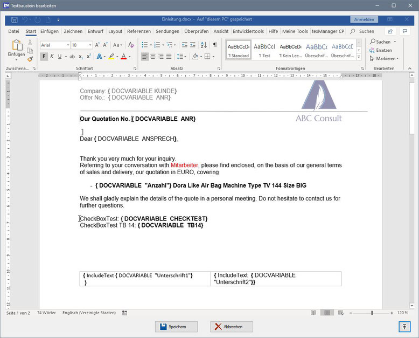Click the Abbrechen button
The width and height of the screenshot is (419, 338).
(232, 327)
